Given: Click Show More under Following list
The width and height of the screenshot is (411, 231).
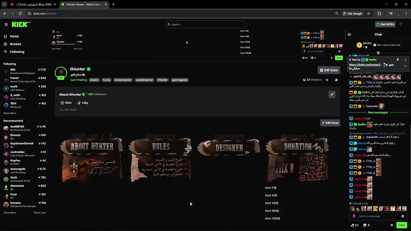Looking at the screenshot, I should tap(10, 113).
